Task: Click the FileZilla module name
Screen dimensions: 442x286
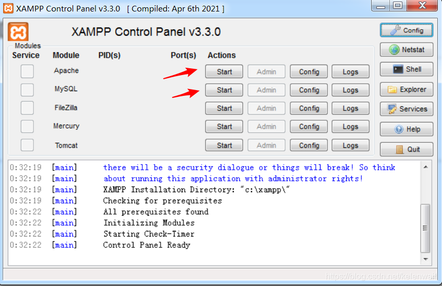Action: tap(66, 108)
